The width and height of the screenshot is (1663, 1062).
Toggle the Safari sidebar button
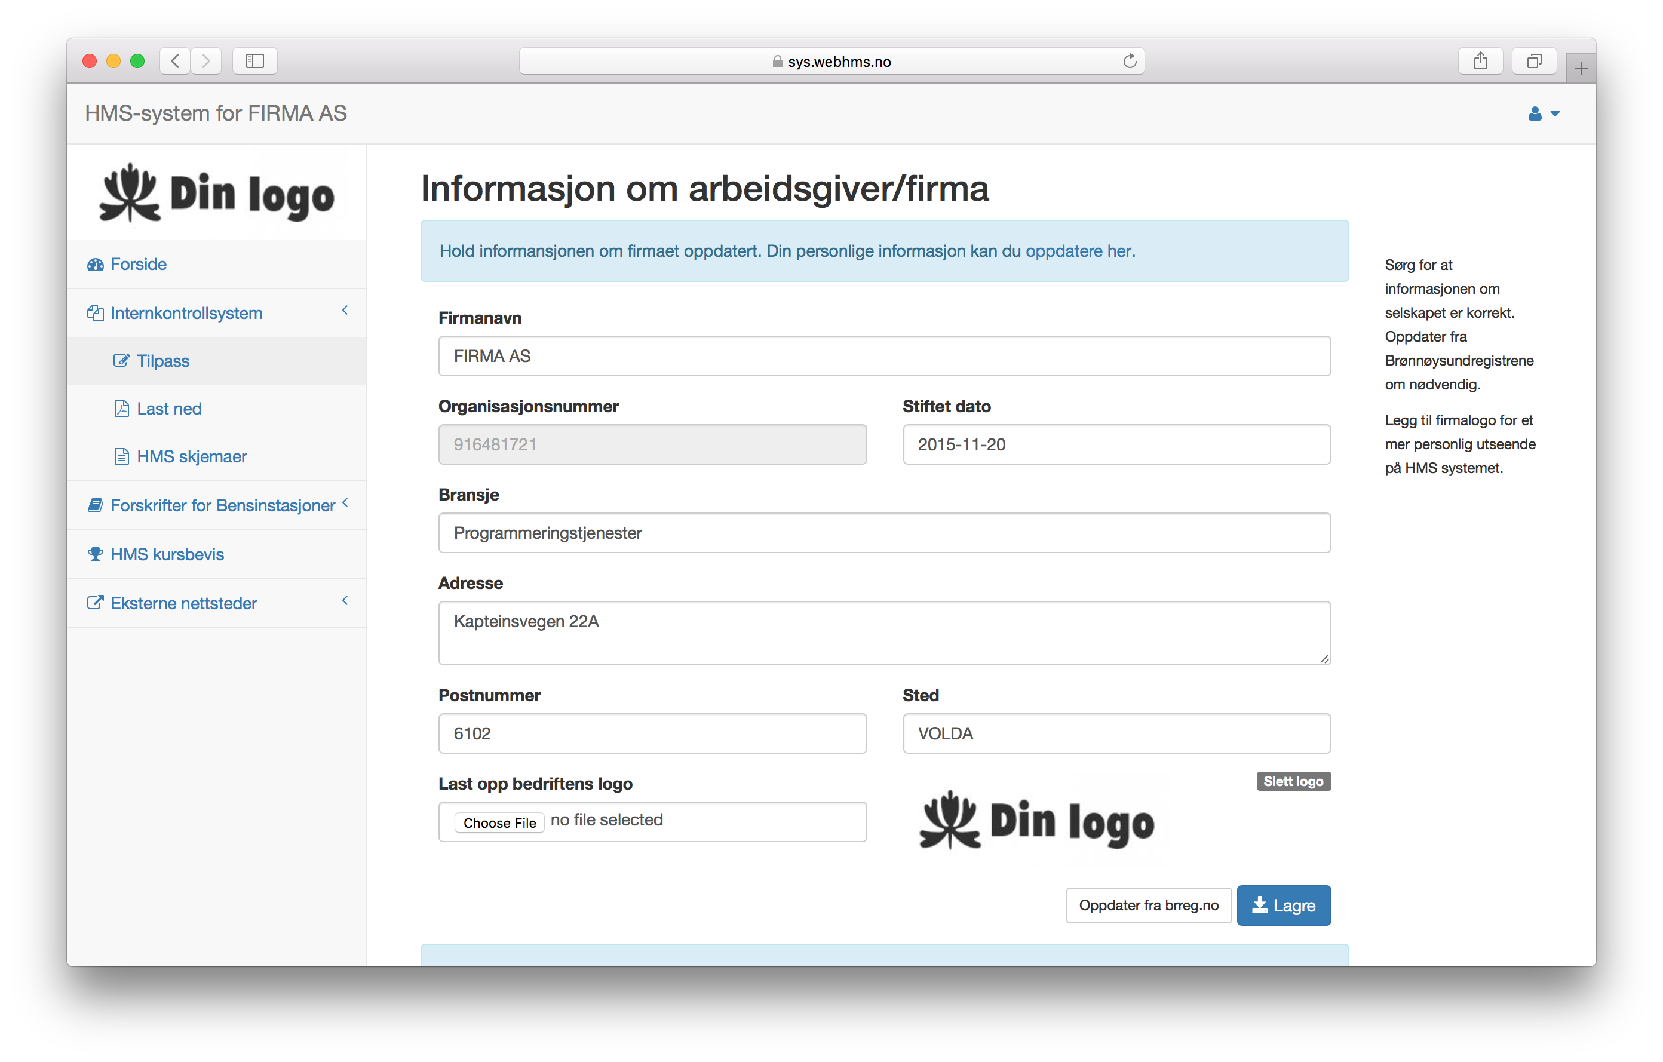pyautogui.click(x=255, y=62)
